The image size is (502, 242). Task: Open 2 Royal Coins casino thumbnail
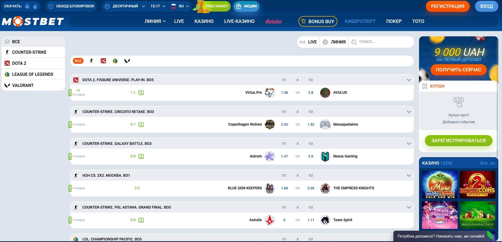pos(477,185)
